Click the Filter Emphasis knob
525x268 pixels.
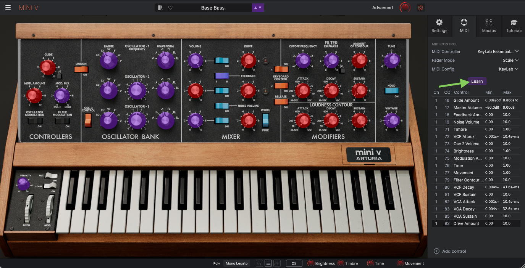[331, 60]
